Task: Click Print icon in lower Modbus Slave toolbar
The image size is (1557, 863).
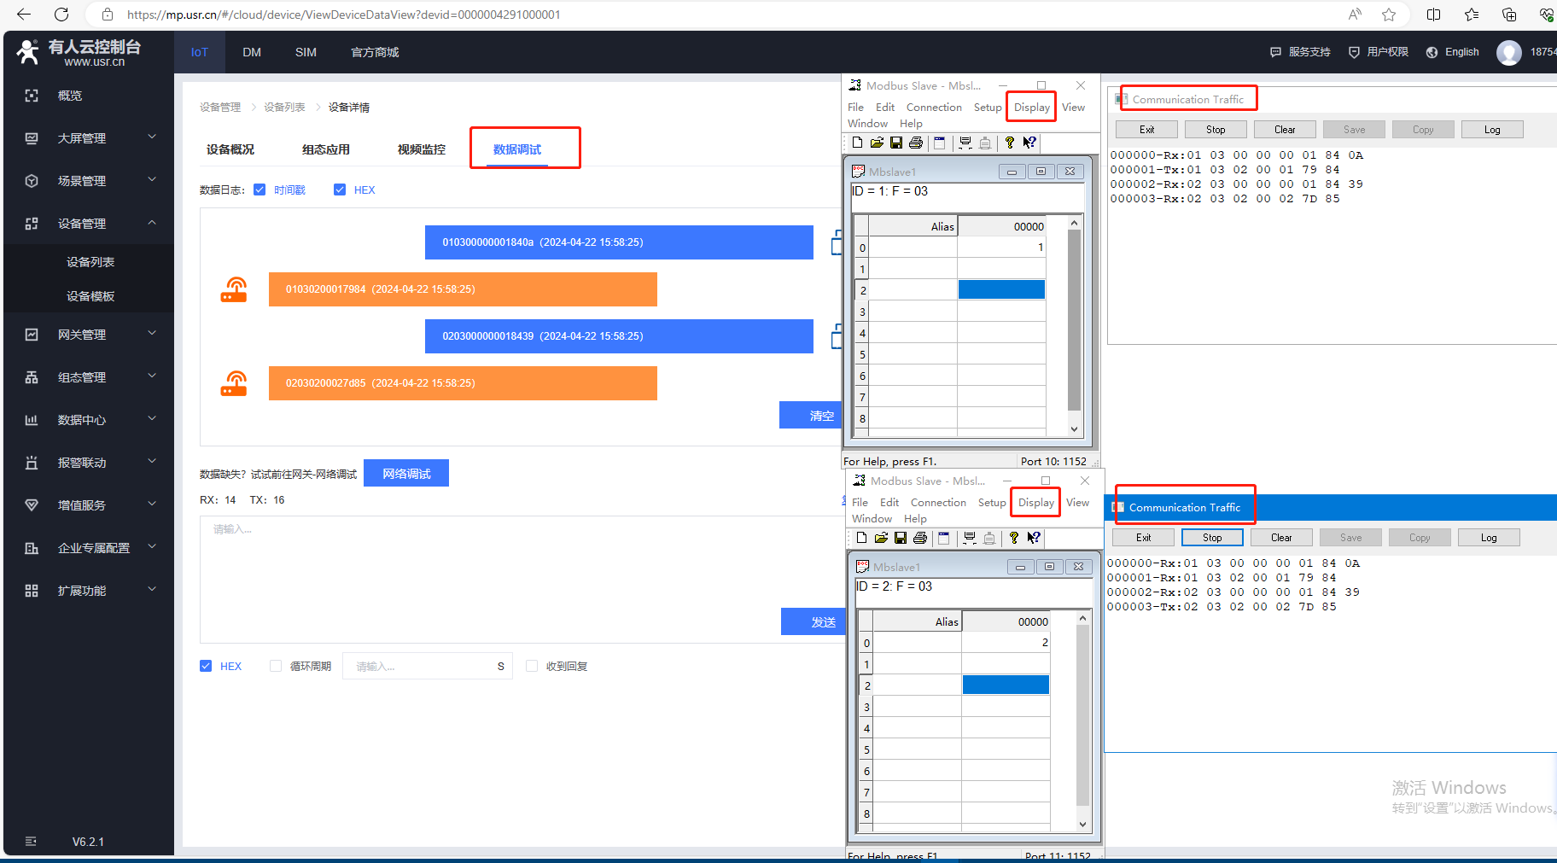Action: pyautogui.click(x=919, y=538)
